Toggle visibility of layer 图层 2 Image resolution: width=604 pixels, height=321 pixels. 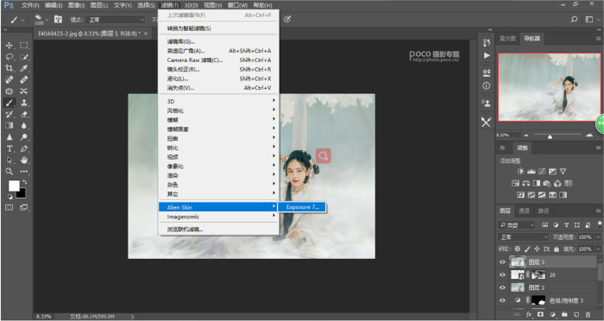[x=502, y=287]
